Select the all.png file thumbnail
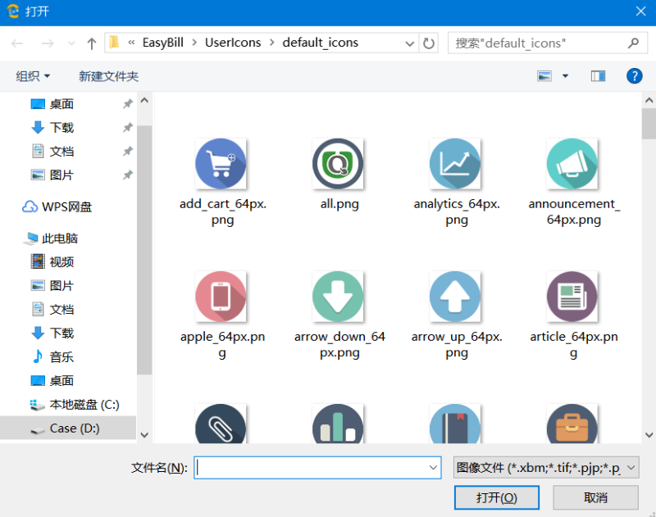This screenshot has width=656, height=517. [x=338, y=164]
